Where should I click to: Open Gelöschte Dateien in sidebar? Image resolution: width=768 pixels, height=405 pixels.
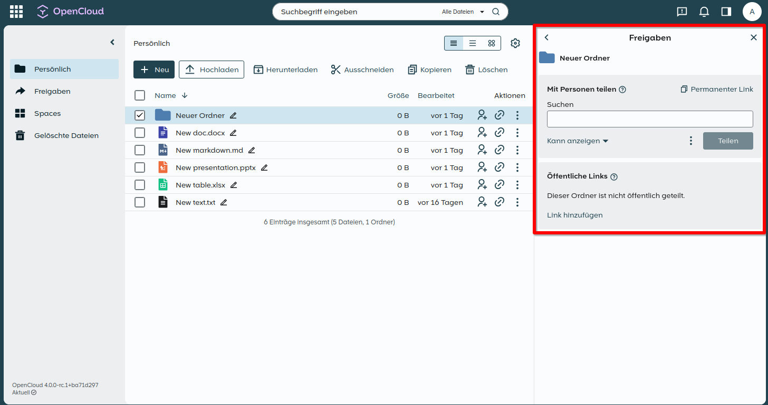(66, 135)
